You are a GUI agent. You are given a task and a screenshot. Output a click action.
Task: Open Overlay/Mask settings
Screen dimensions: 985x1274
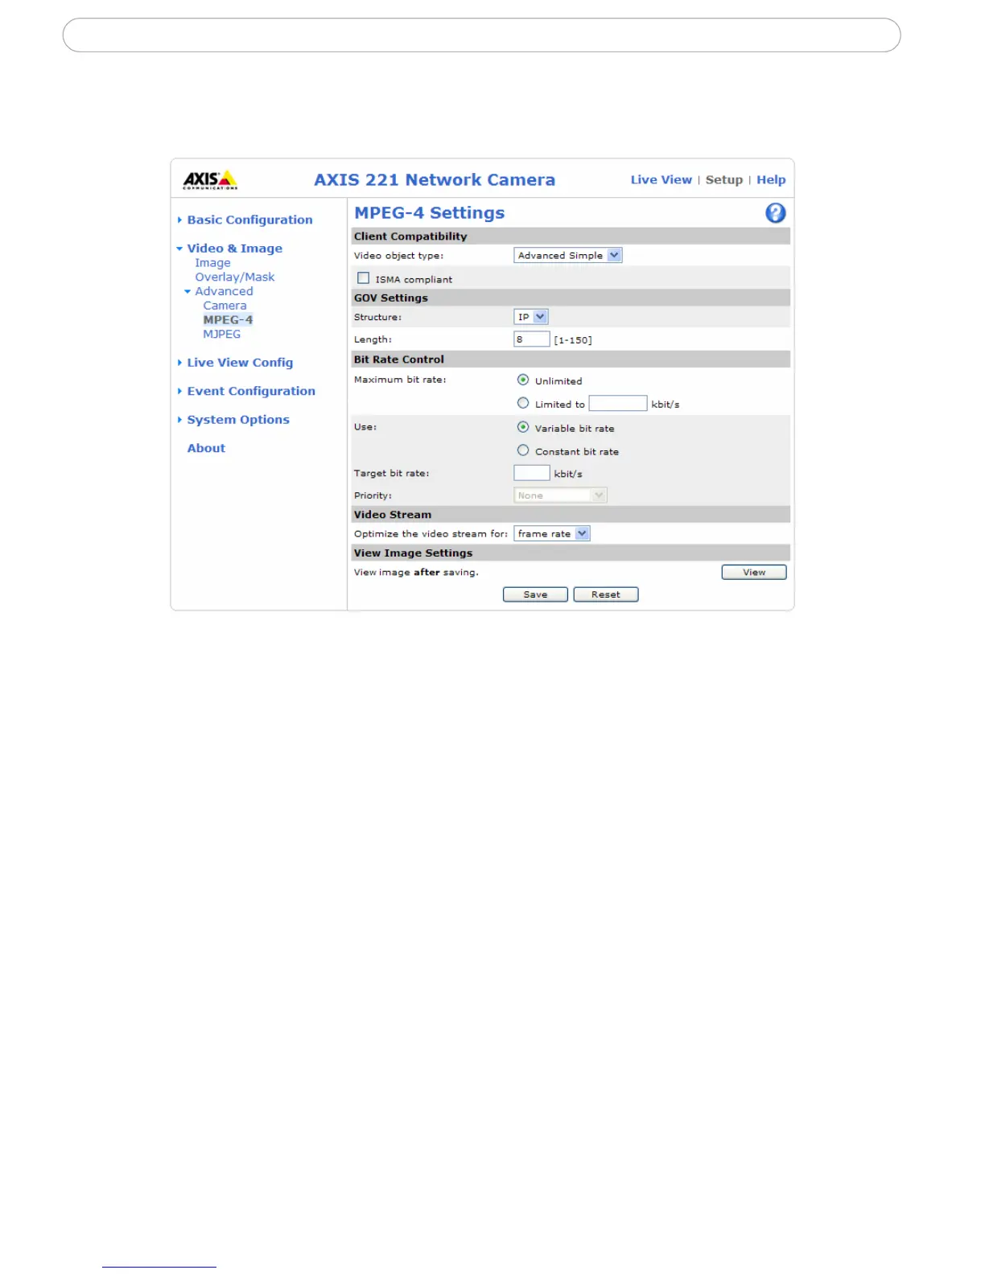(x=234, y=277)
